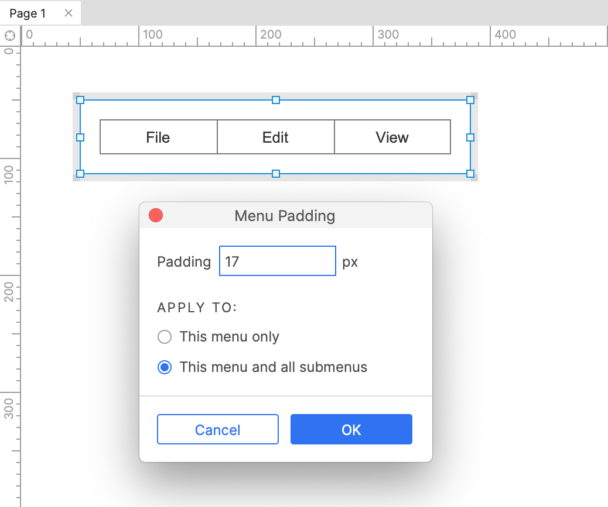
Task: Grab the top-right selection handle
Action: [470, 100]
